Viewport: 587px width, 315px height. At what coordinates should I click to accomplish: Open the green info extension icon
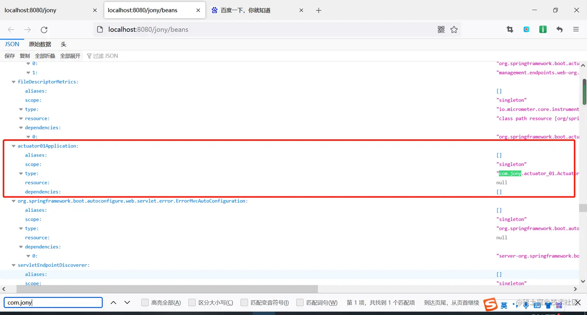pos(543,29)
